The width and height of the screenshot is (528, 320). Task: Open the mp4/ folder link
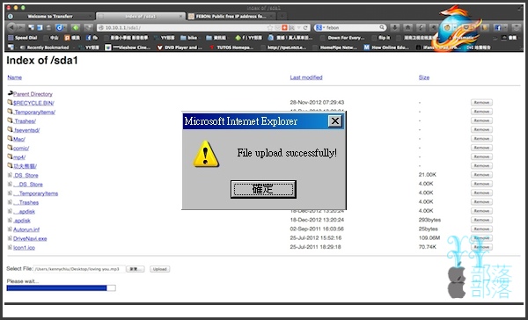(19, 157)
